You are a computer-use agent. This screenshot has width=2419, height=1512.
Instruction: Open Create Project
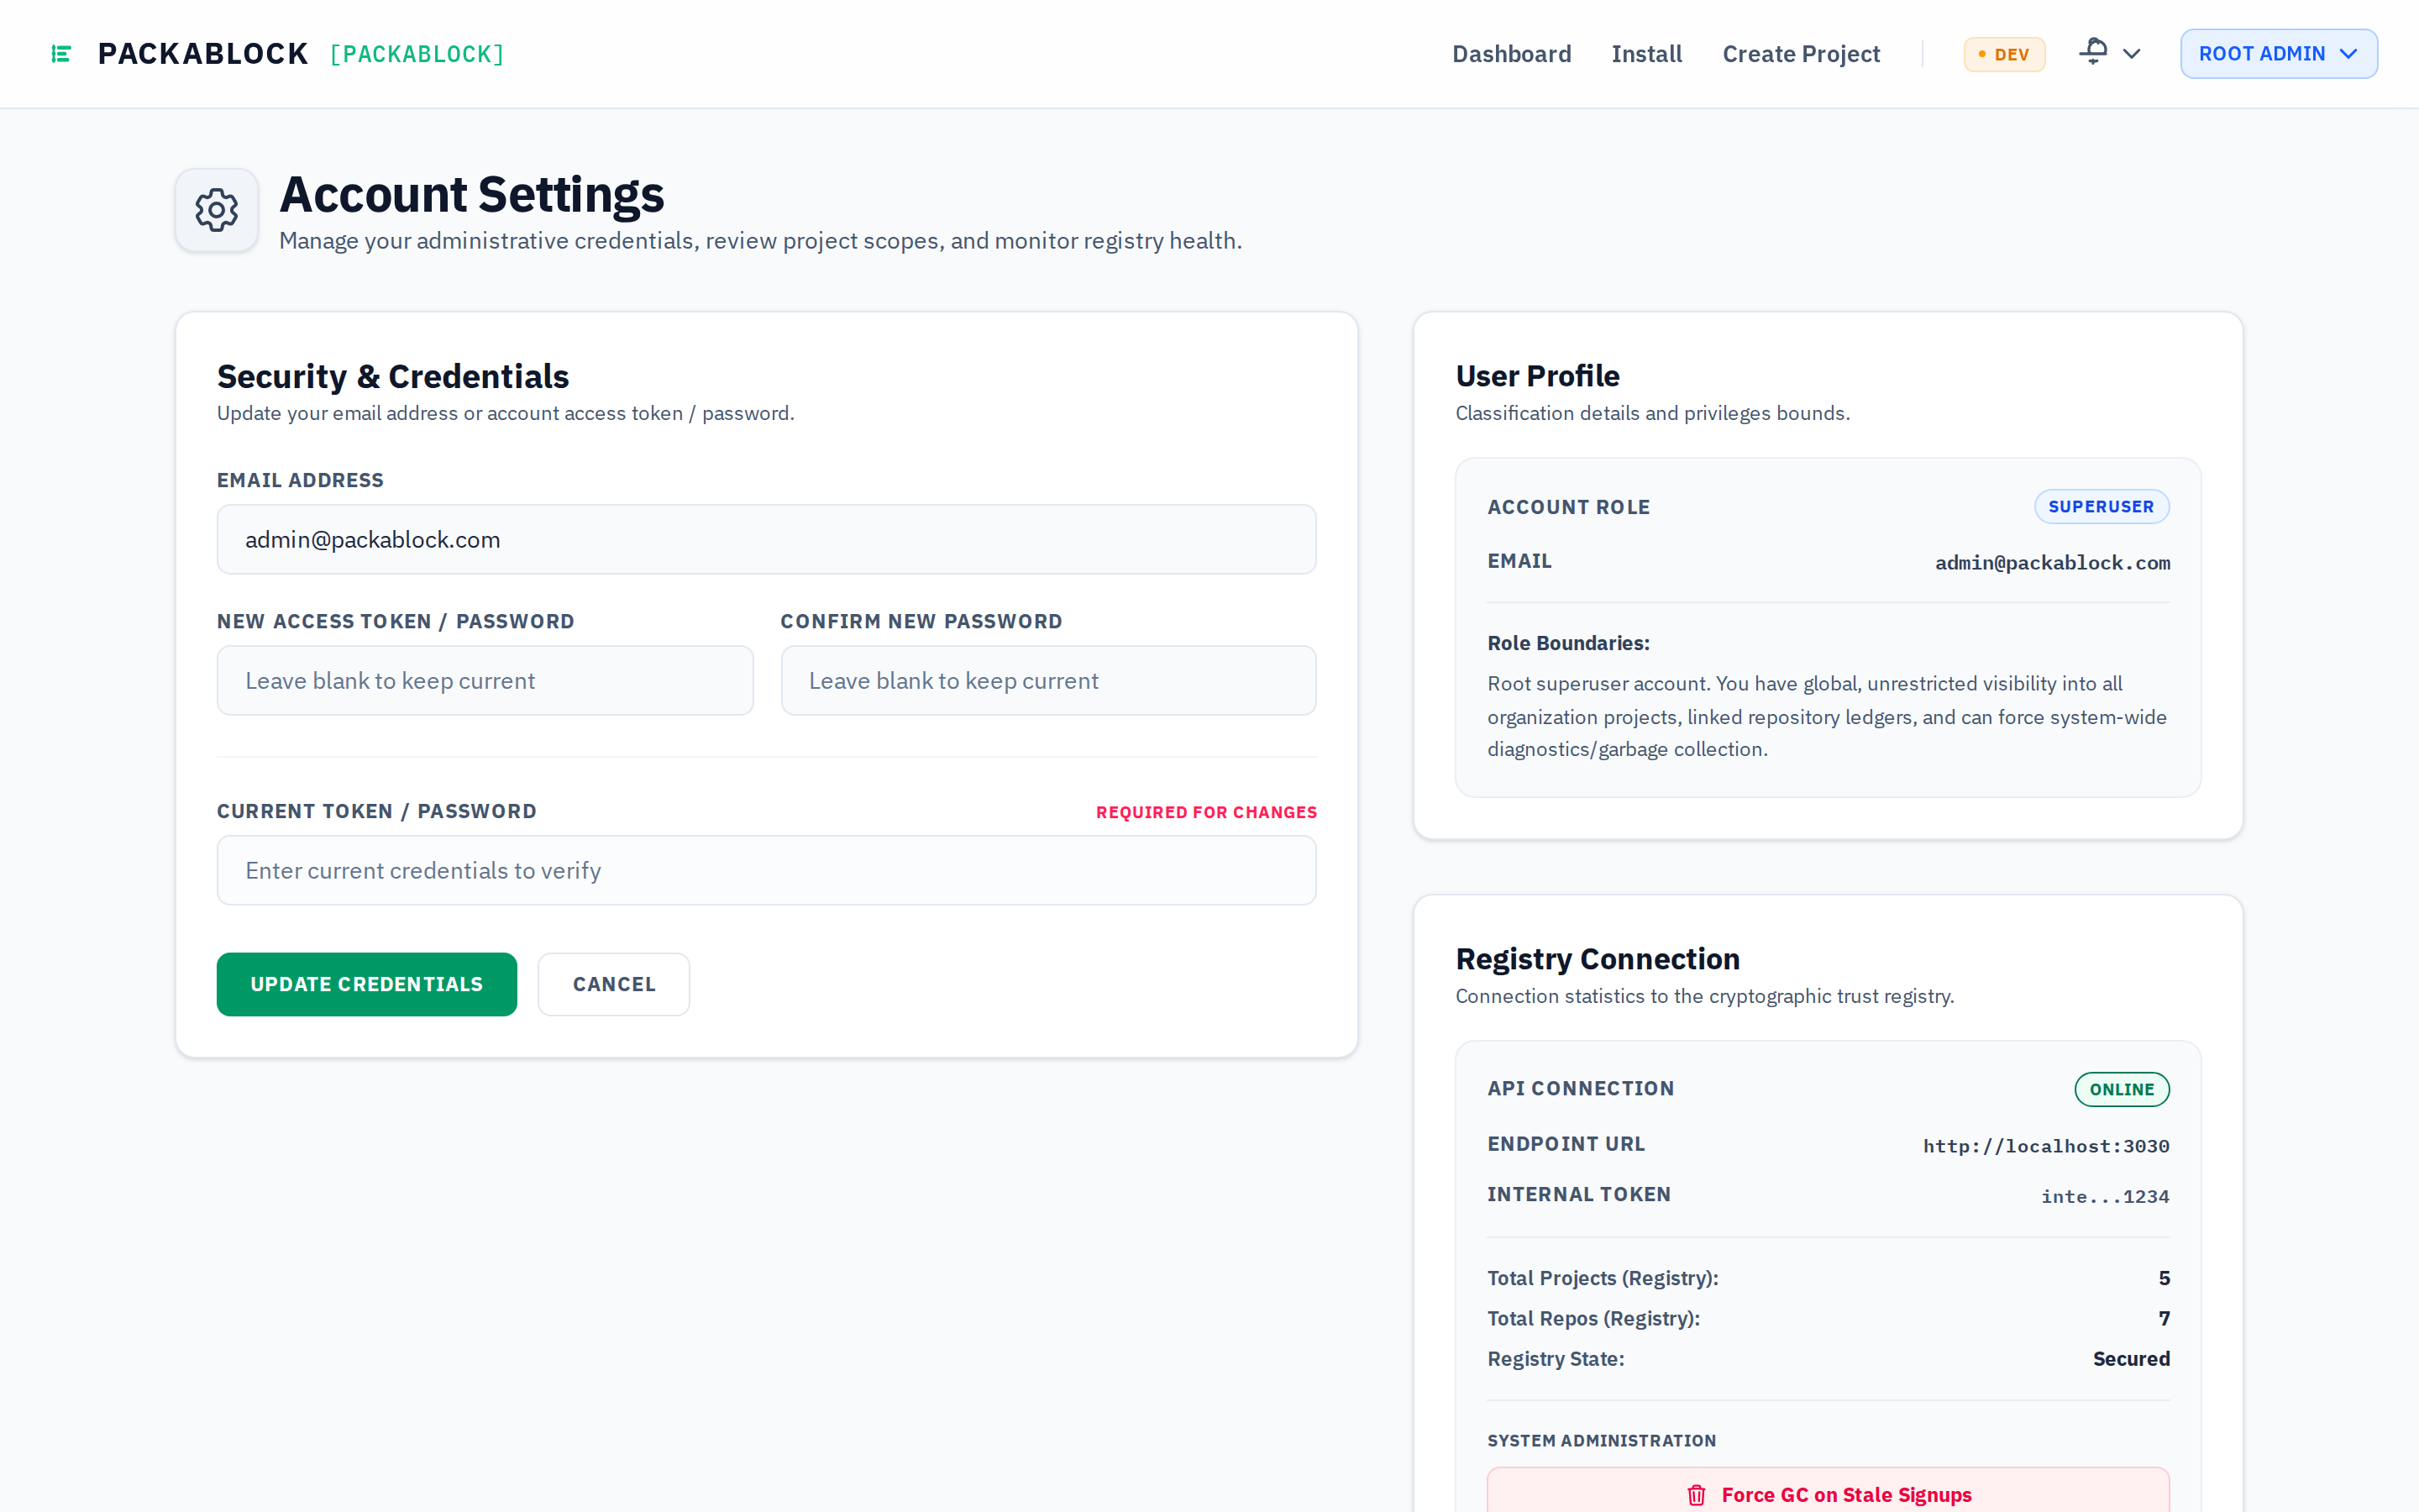click(1800, 54)
